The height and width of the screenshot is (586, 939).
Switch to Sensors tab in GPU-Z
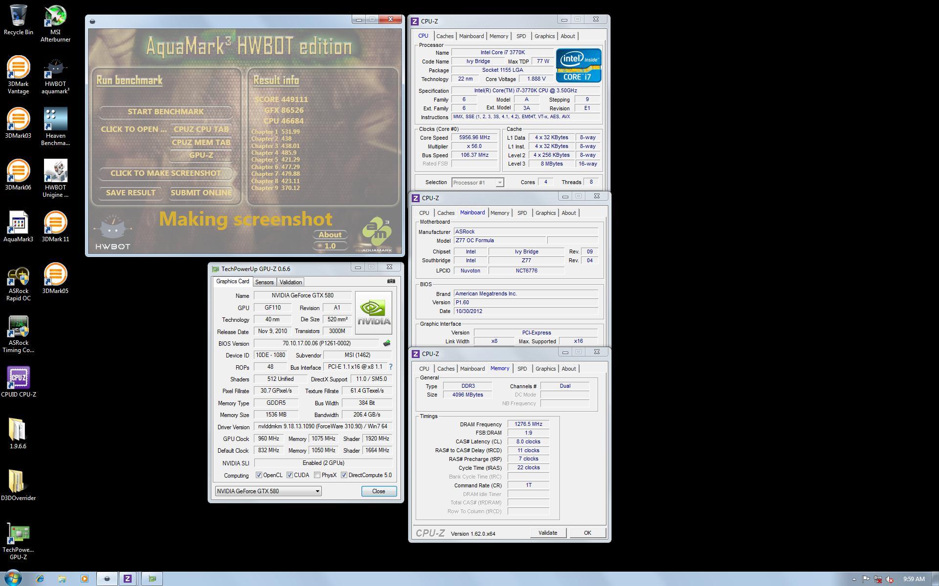(264, 282)
